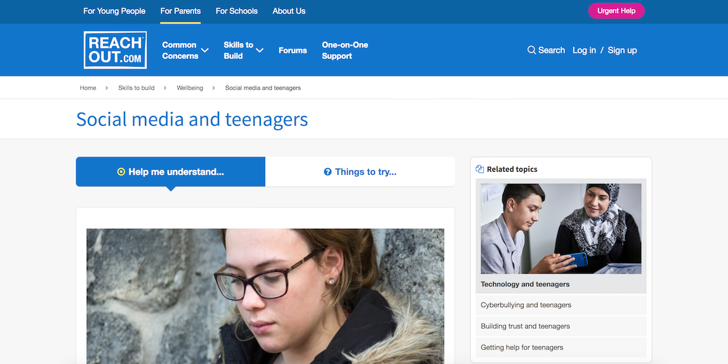Screen dimensions: 728x364
Task: Go to Wellbeing breadcrumb link
Action: click(x=189, y=88)
